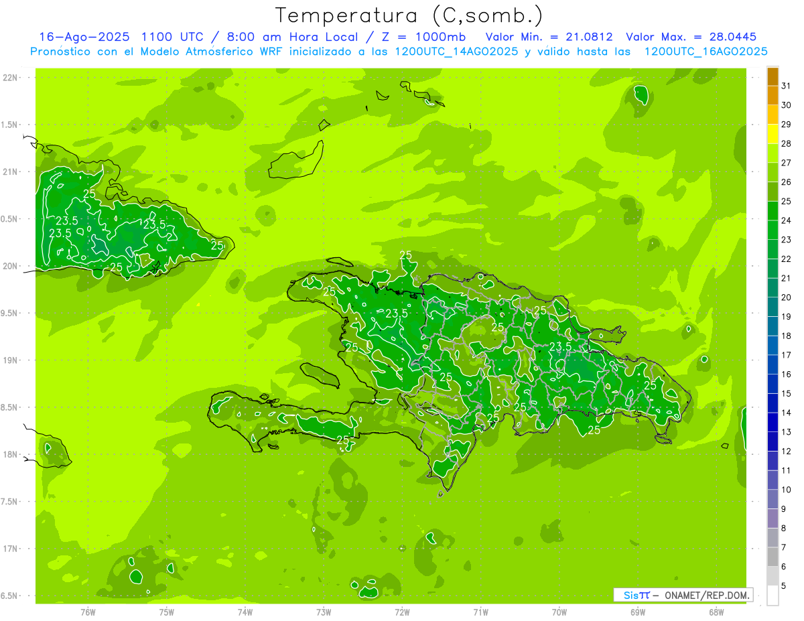804x621 pixels.
Task: Click the '74W' longitude label
Action: [245, 612]
